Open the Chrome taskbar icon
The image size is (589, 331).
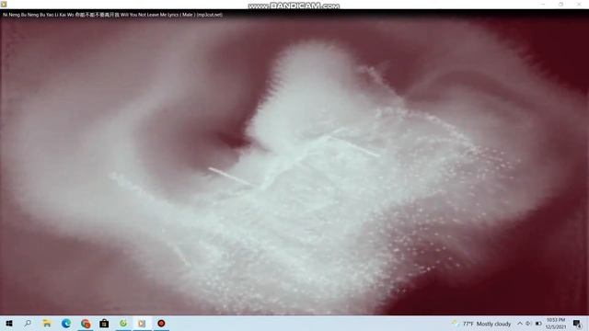click(86, 323)
